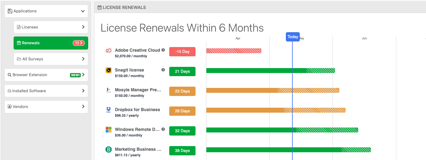The width and height of the screenshot is (426, 160).
Task: Click the blue Today timeline marker
Action: point(293,37)
